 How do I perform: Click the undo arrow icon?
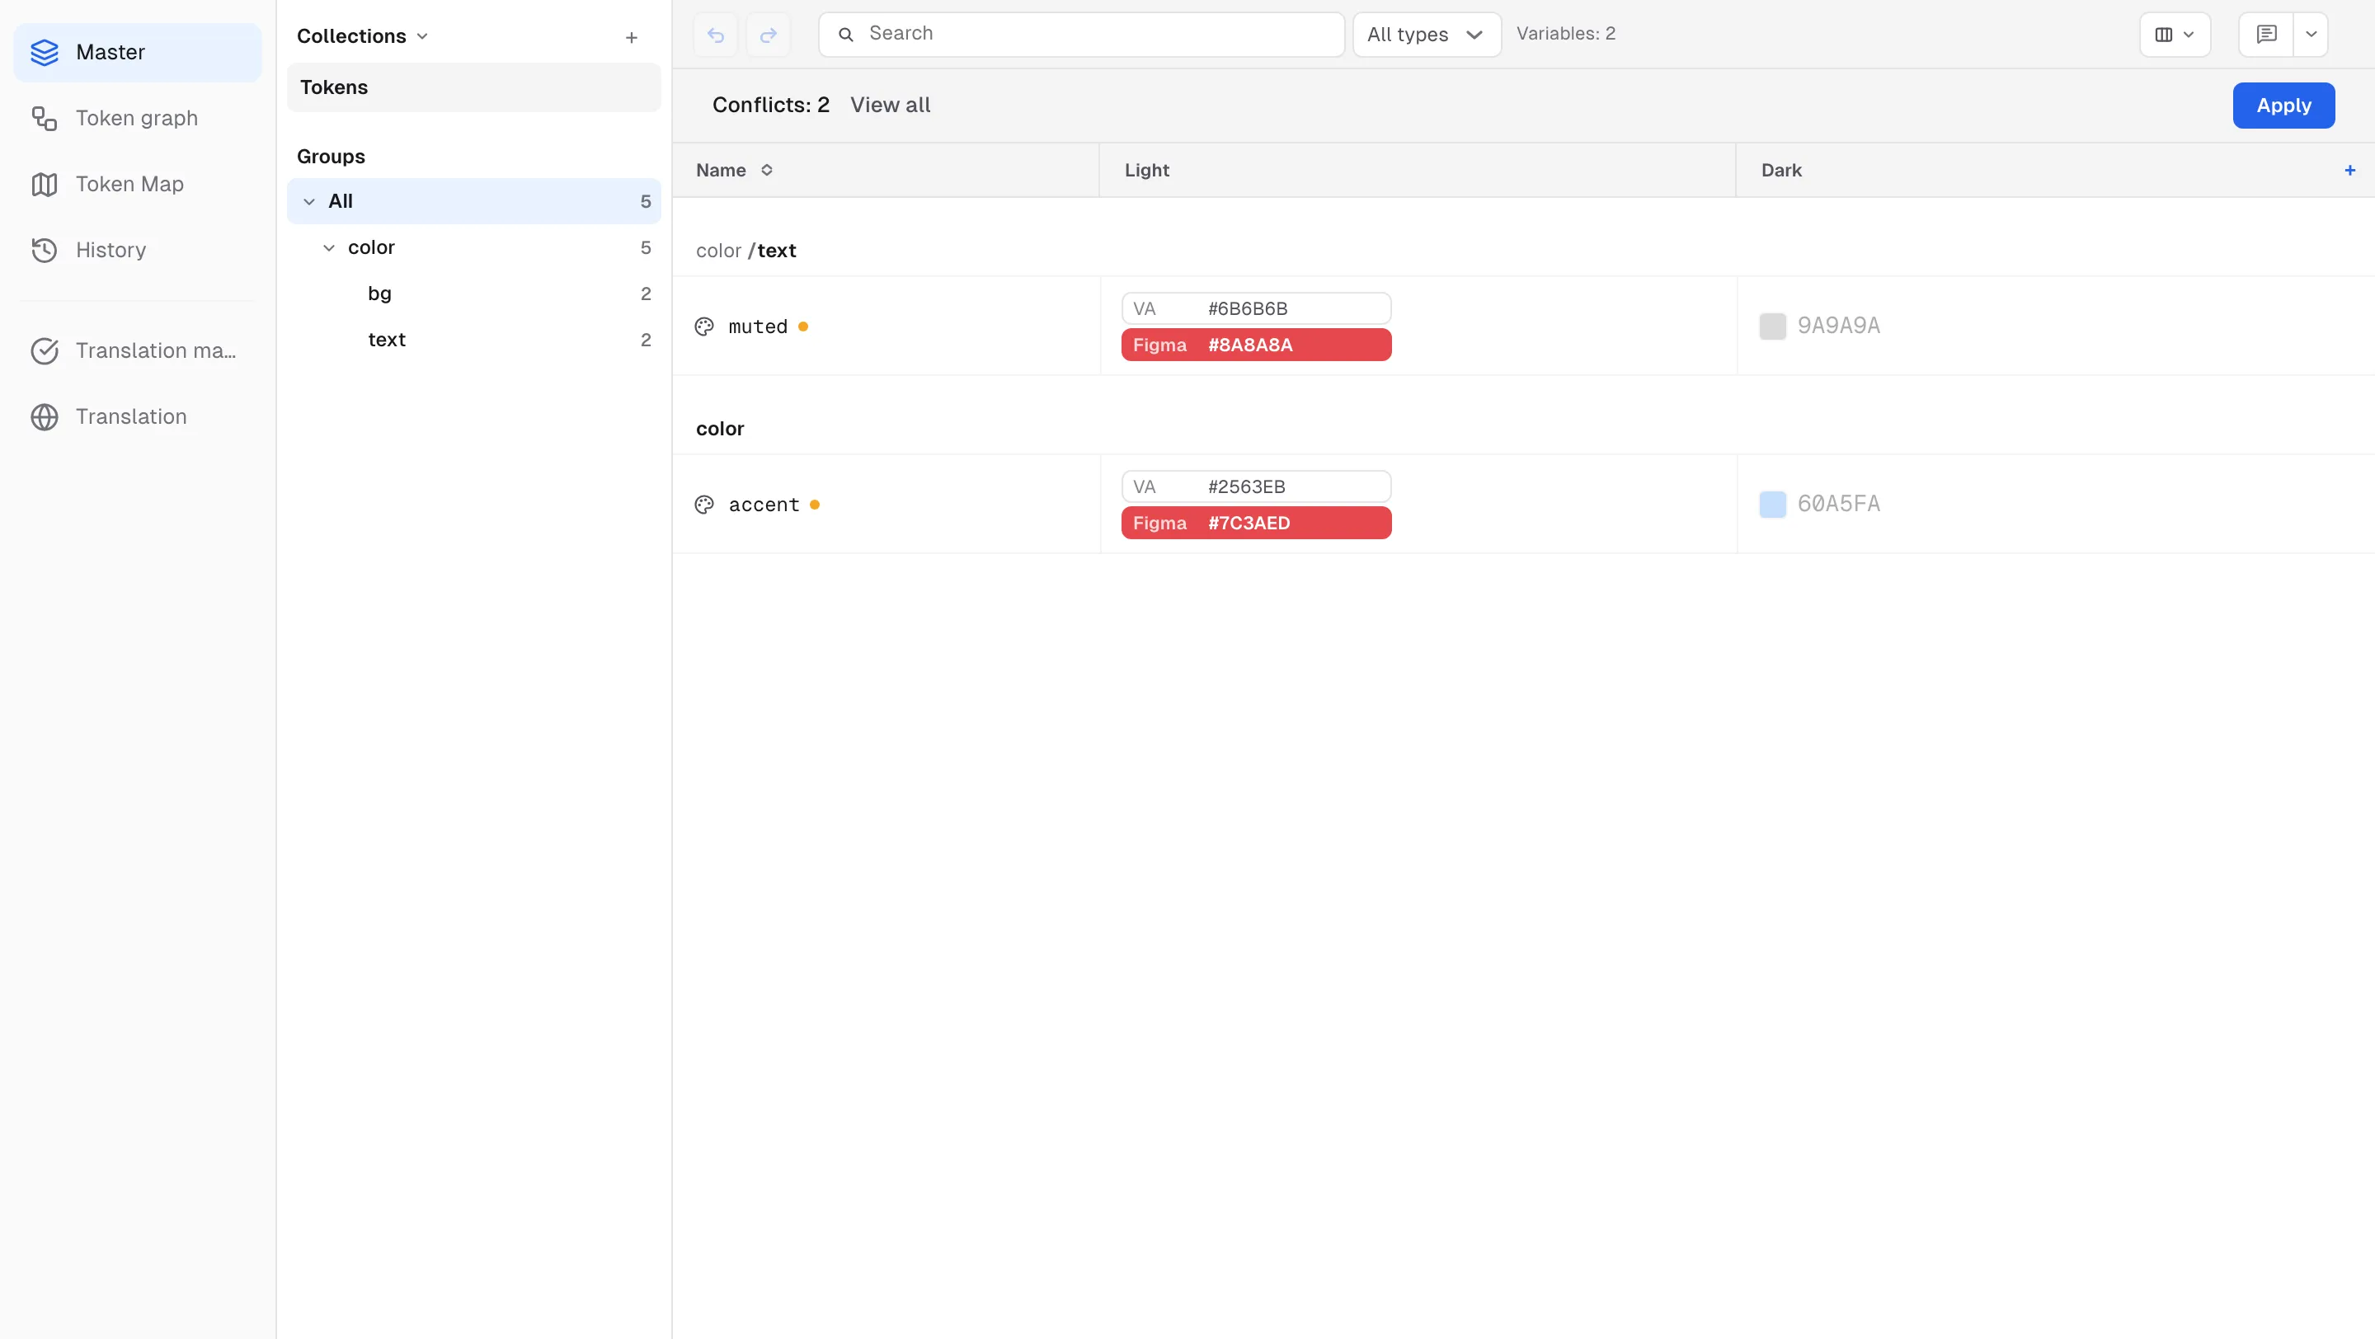pyautogui.click(x=716, y=35)
